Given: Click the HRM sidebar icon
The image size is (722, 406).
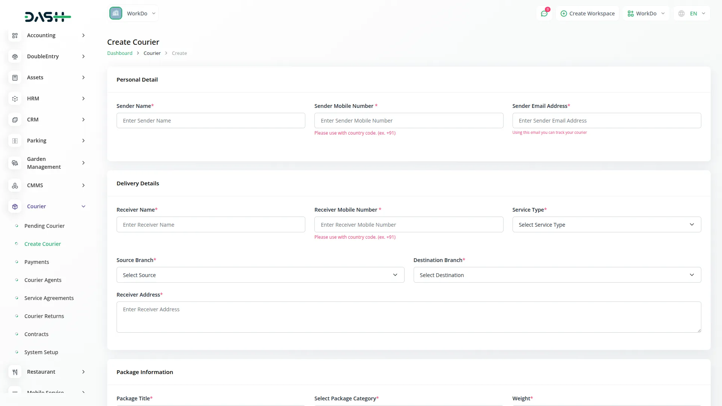Looking at the screenshot, I should point(15,98).
